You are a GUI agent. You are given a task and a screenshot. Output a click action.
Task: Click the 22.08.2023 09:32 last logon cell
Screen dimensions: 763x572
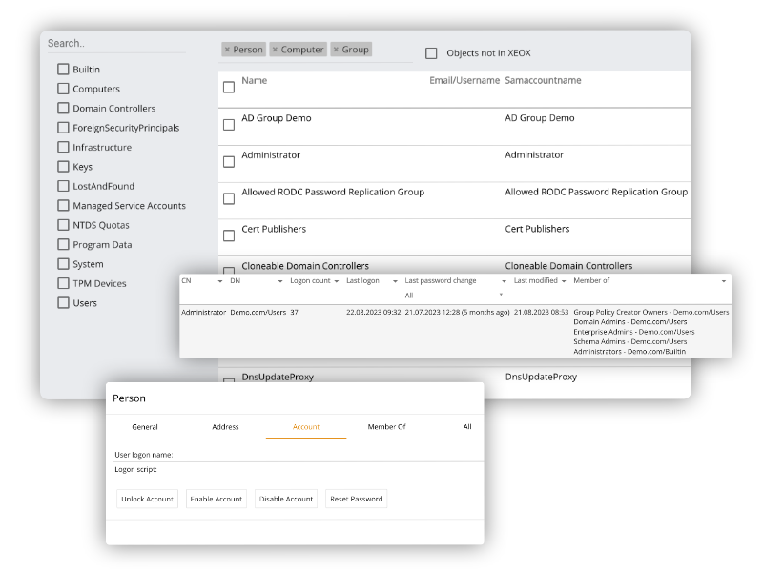[x=374, y=313]
